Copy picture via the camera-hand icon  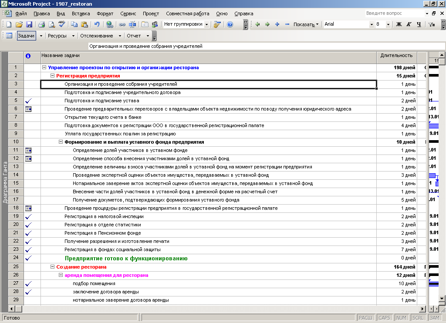click(217, 24)
